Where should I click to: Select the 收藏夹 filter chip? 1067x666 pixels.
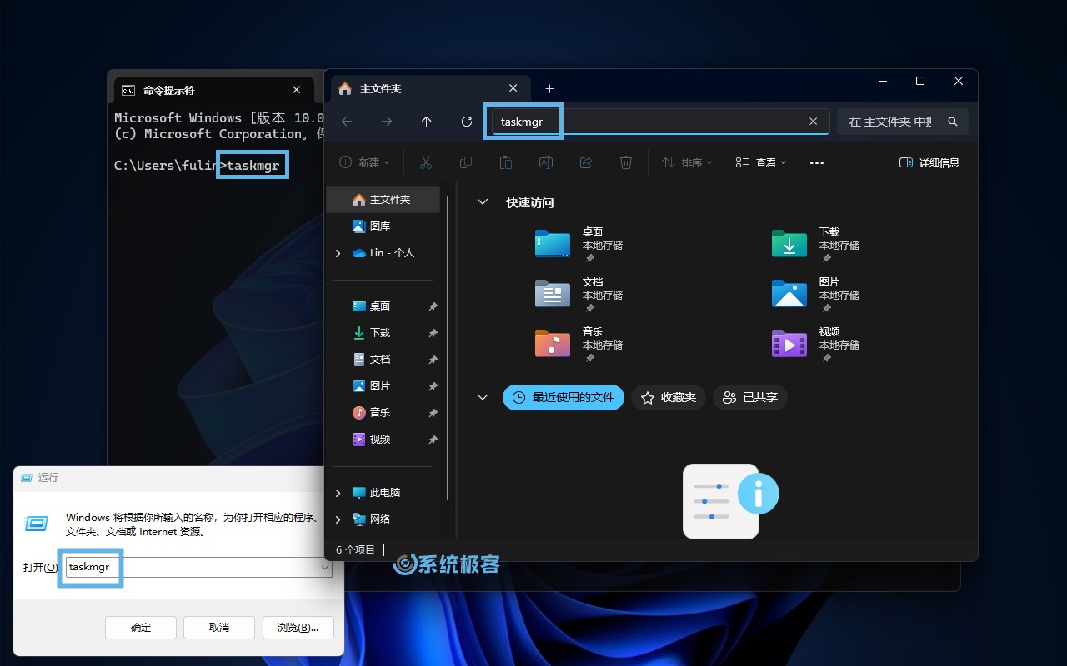click(669, 398)
